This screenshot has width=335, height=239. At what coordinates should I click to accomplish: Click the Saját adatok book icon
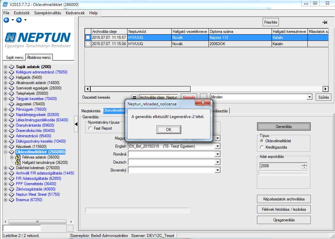[x=11, y=67]
